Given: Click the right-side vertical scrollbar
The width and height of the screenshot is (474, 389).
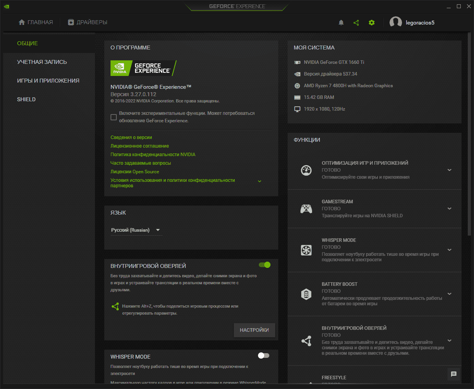Looking at the screenshot, I should pos(470,134).
